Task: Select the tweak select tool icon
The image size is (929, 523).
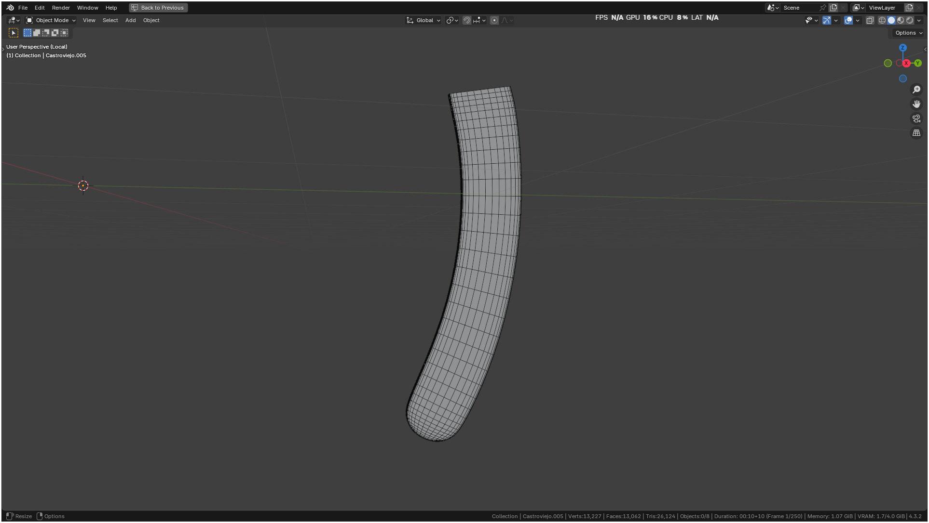Action: click(14, 33)
